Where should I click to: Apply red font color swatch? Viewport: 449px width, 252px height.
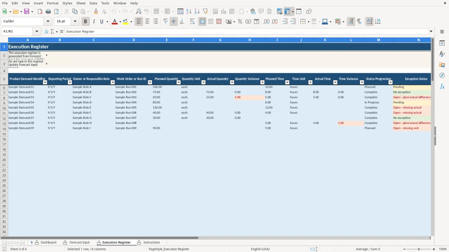click(x=114, y=22)
